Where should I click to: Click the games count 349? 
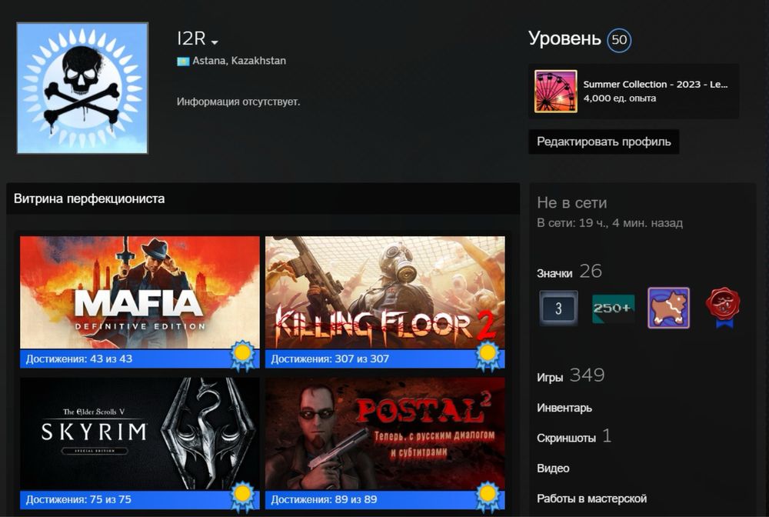pos(587,375)
